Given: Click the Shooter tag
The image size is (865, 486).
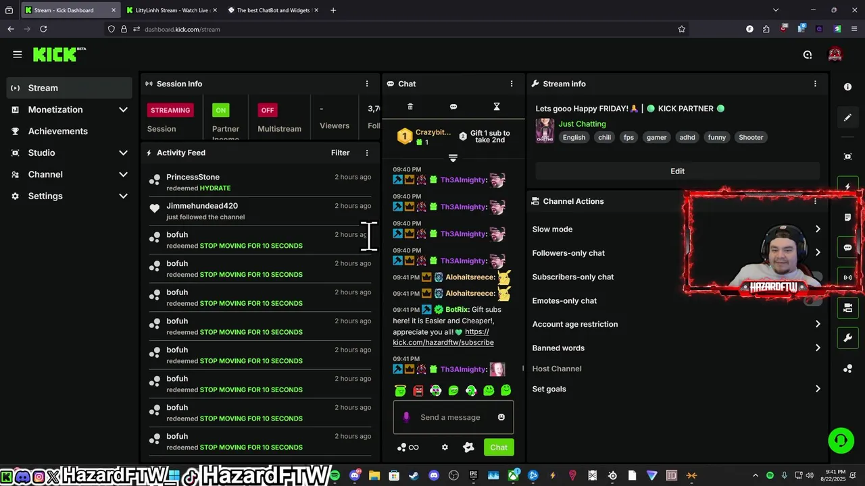Looking at the screenshot, I should coord(751,137).
